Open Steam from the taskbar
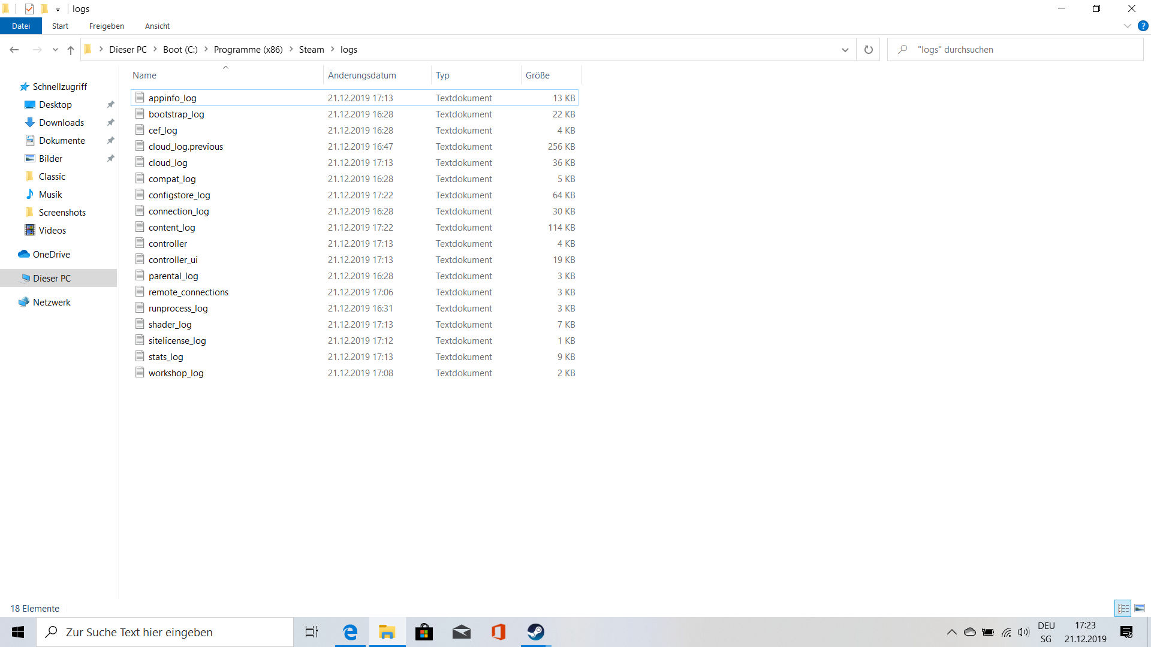The width and height of the screenshot is (1151, 647). coord(535,632)
